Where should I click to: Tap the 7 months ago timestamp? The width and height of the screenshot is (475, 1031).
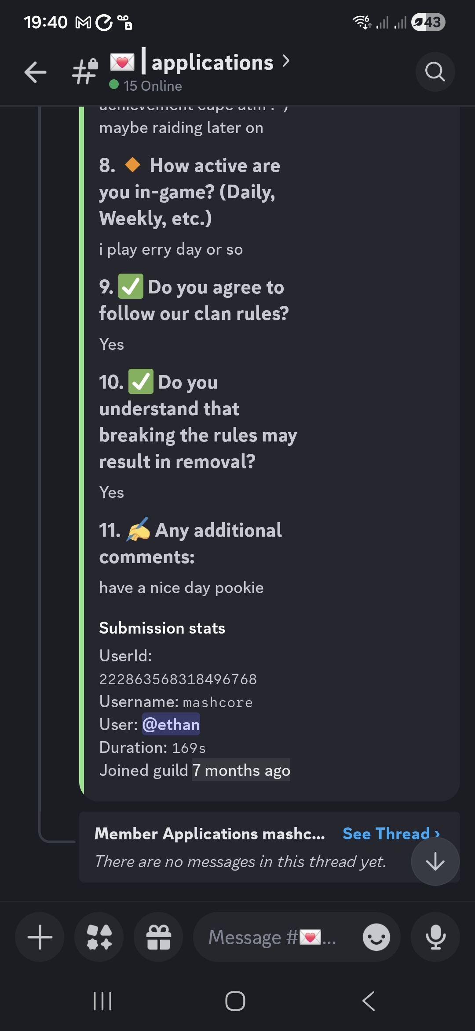pyautogui.click(x=241, y=770)
